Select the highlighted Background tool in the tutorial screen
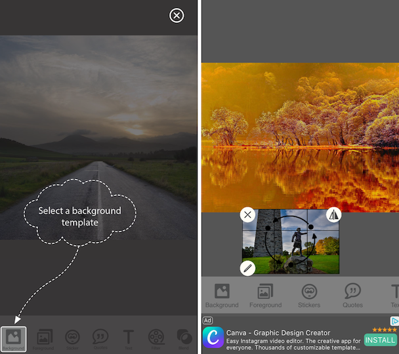The image size is (399, 354). click(x=14, y=339)
